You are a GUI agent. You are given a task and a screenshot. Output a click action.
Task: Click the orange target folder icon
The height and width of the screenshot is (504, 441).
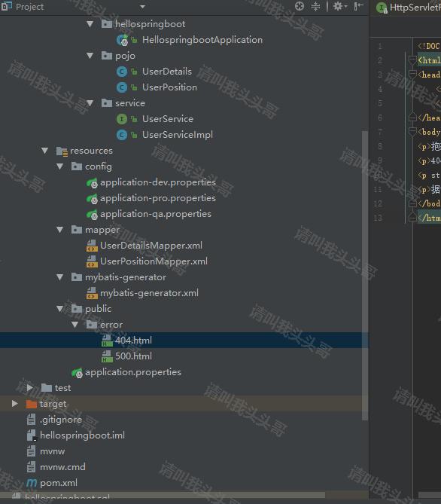tap(31, 404)
